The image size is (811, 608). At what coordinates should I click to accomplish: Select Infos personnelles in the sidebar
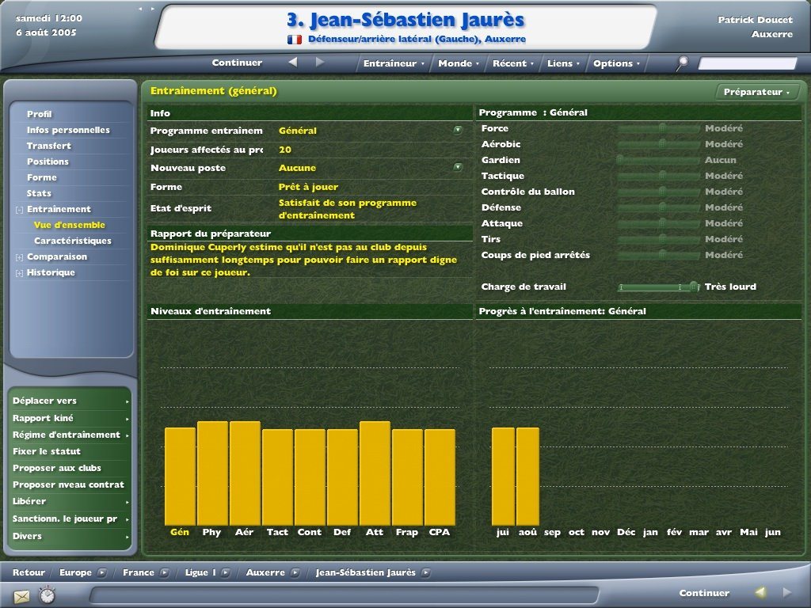point(68,130)
